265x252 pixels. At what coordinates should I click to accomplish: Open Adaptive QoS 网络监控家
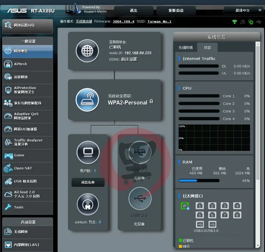click(28, 116)
